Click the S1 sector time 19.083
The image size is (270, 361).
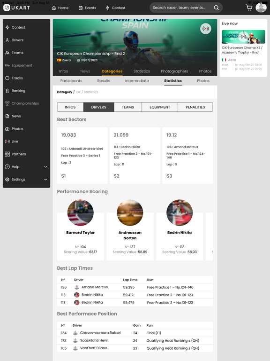68,135
